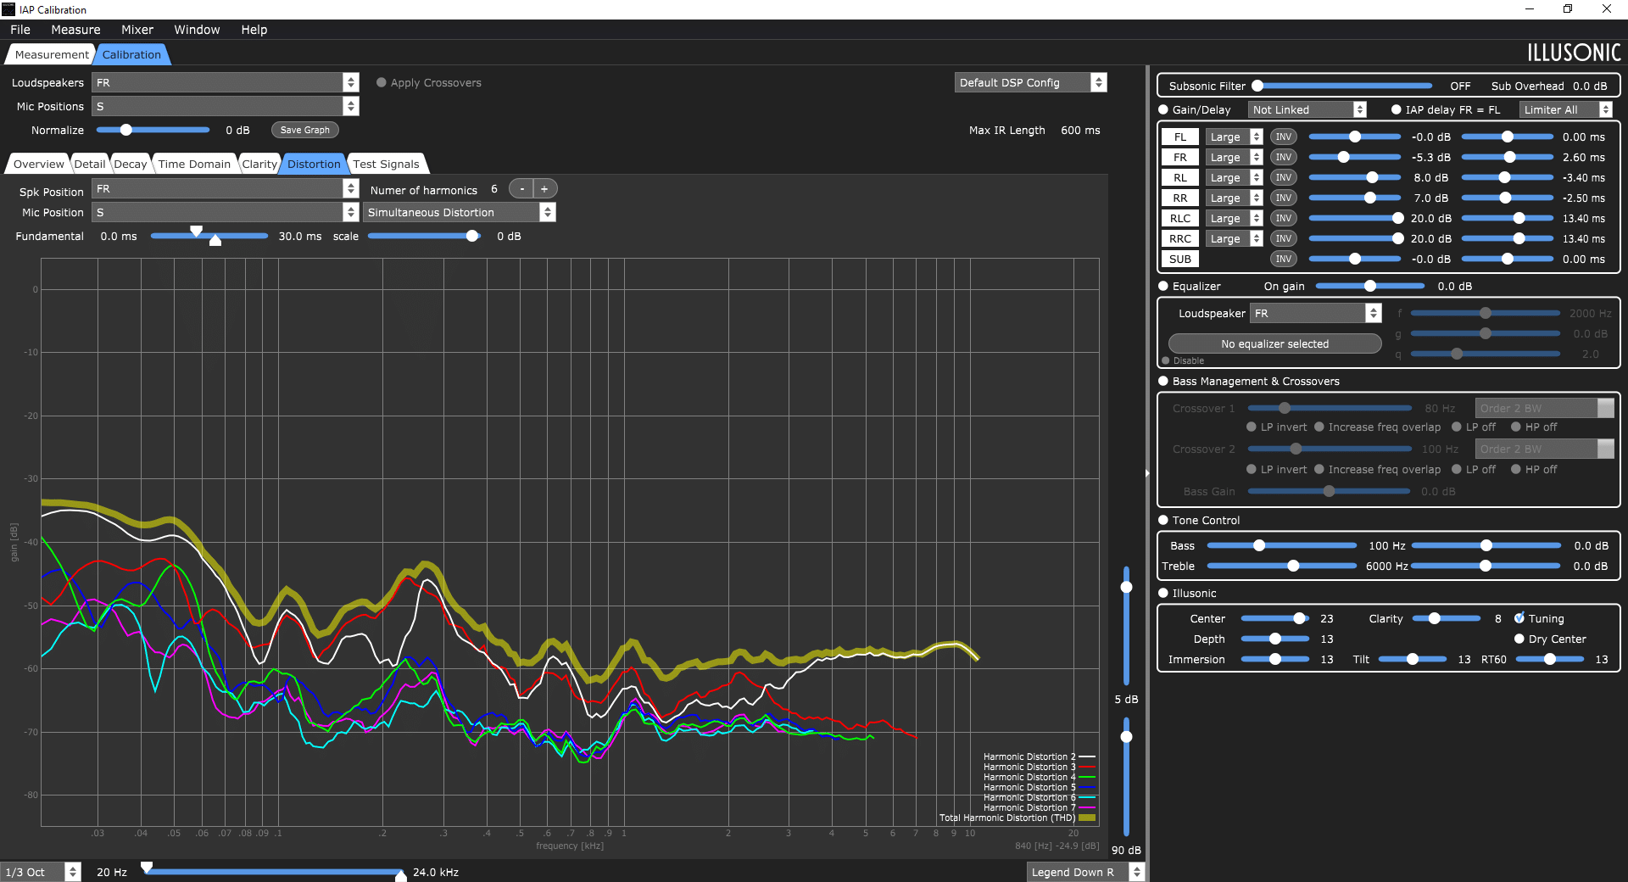Decrease number of harmonics with minus button
The image size is (1628, 882).
point(521,189)
